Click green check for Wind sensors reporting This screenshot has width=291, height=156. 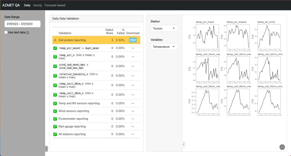(x=55, y=111)
